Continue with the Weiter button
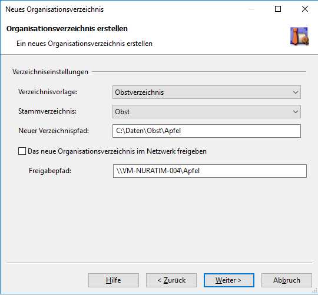 point(228,280)
